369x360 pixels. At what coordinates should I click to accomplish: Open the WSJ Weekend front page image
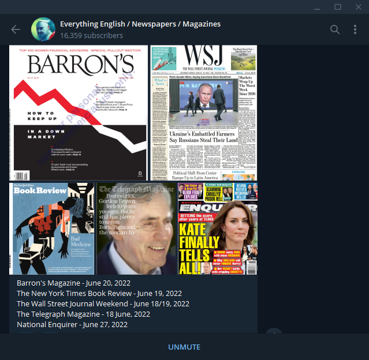tap(204, 113)
